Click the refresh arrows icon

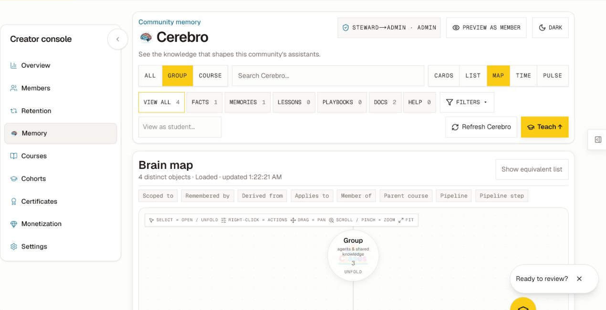click(x=455, y=127)
